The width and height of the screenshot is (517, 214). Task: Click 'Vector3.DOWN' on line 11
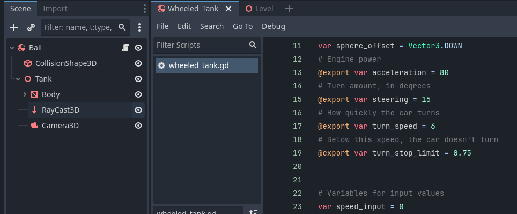(435, 46)
